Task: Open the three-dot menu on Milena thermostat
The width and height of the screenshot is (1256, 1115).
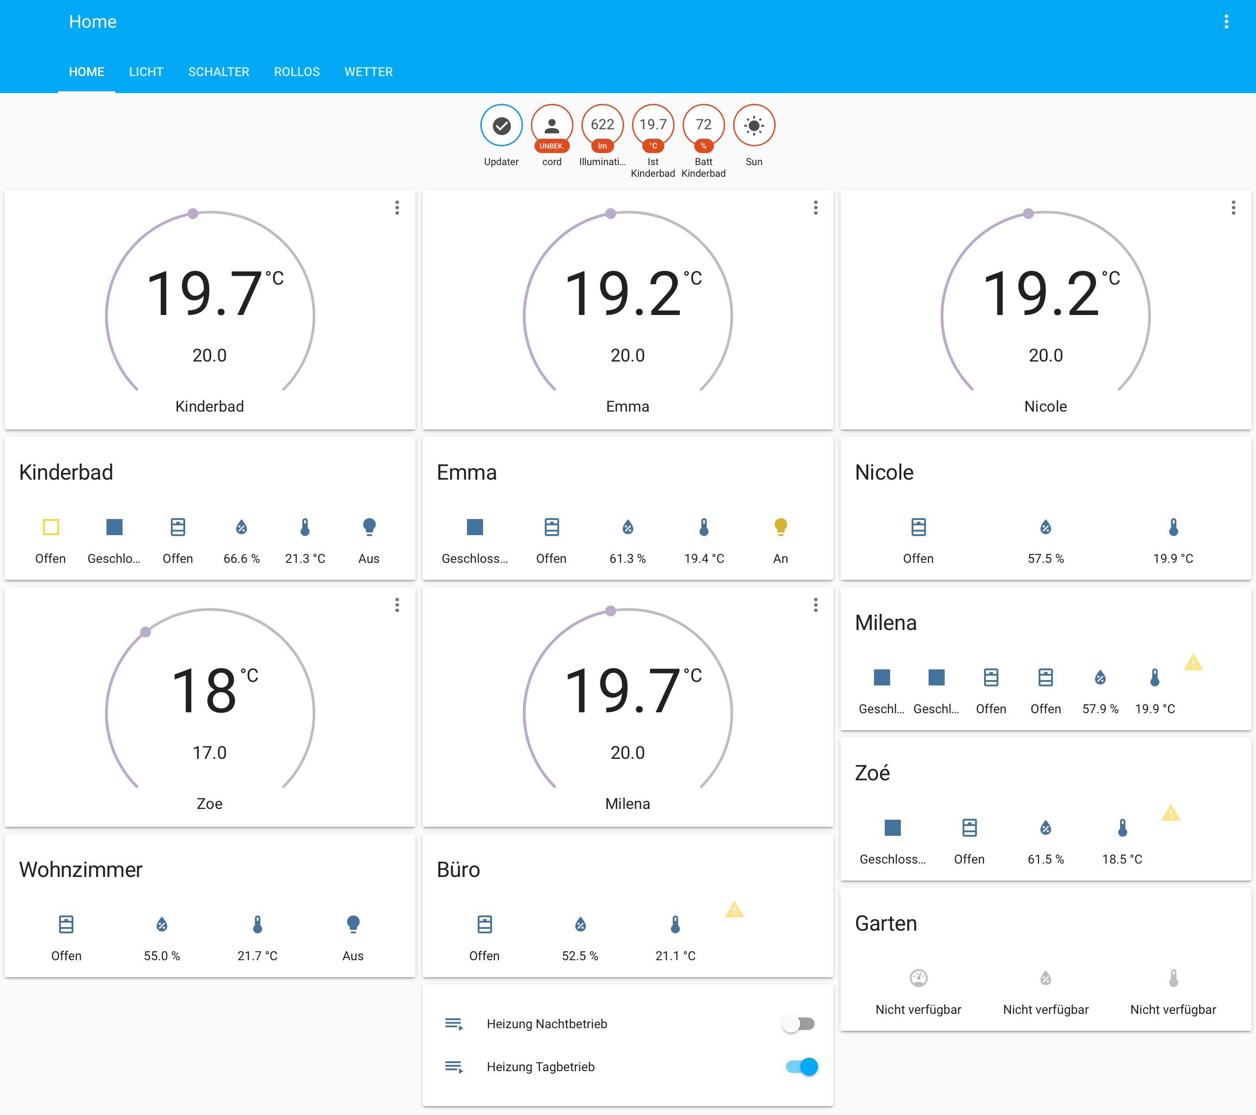Action: (x=815, y=606)
